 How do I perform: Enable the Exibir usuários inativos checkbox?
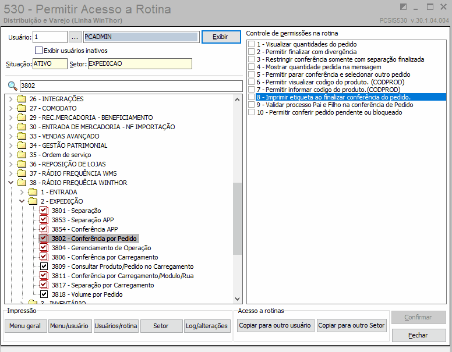38,51
